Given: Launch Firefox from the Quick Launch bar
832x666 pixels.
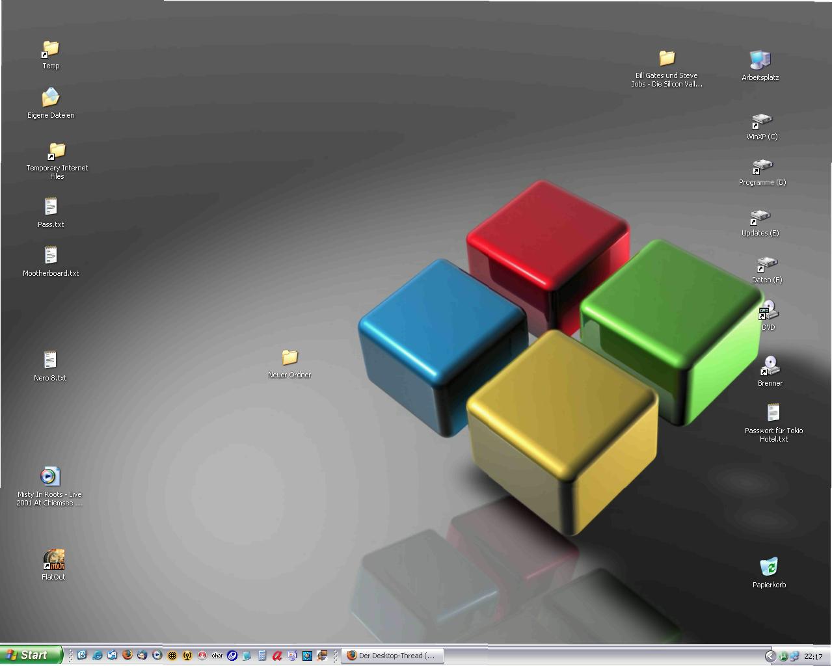Looking at the screenshot, I should point(127,655).
